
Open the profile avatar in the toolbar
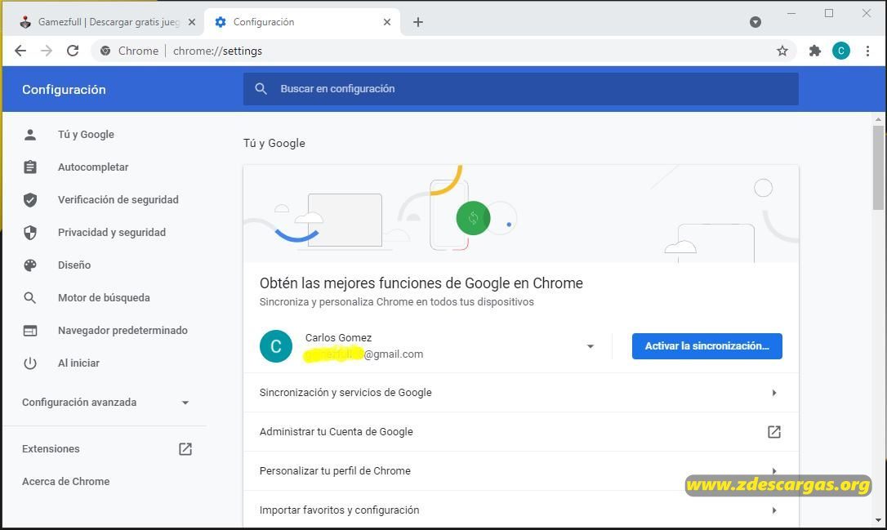coord(841,51)
